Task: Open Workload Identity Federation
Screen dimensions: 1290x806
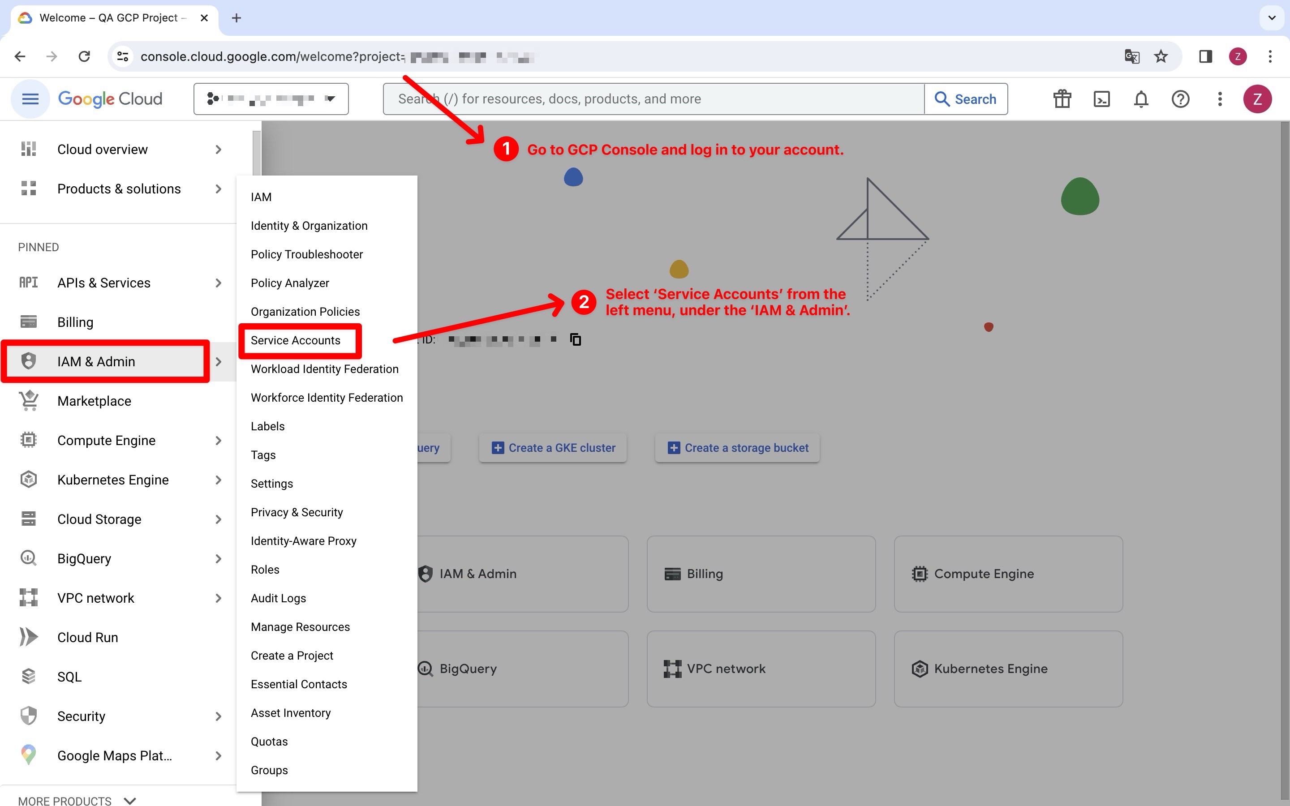Action: click(324, 369)
